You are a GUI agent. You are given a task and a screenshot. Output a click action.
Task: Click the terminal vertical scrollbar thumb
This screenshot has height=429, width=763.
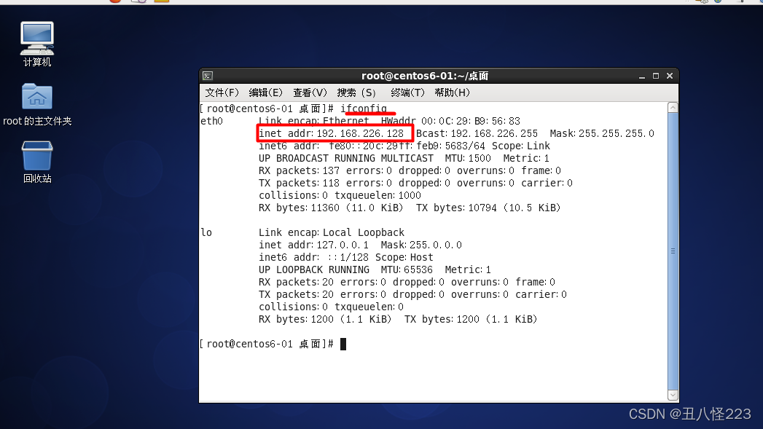(x=673, y=251)
